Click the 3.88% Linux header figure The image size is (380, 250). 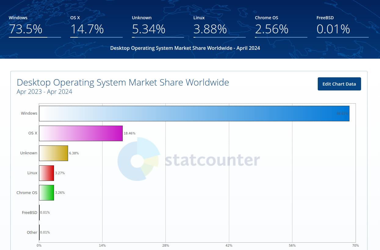click(210, 29)
